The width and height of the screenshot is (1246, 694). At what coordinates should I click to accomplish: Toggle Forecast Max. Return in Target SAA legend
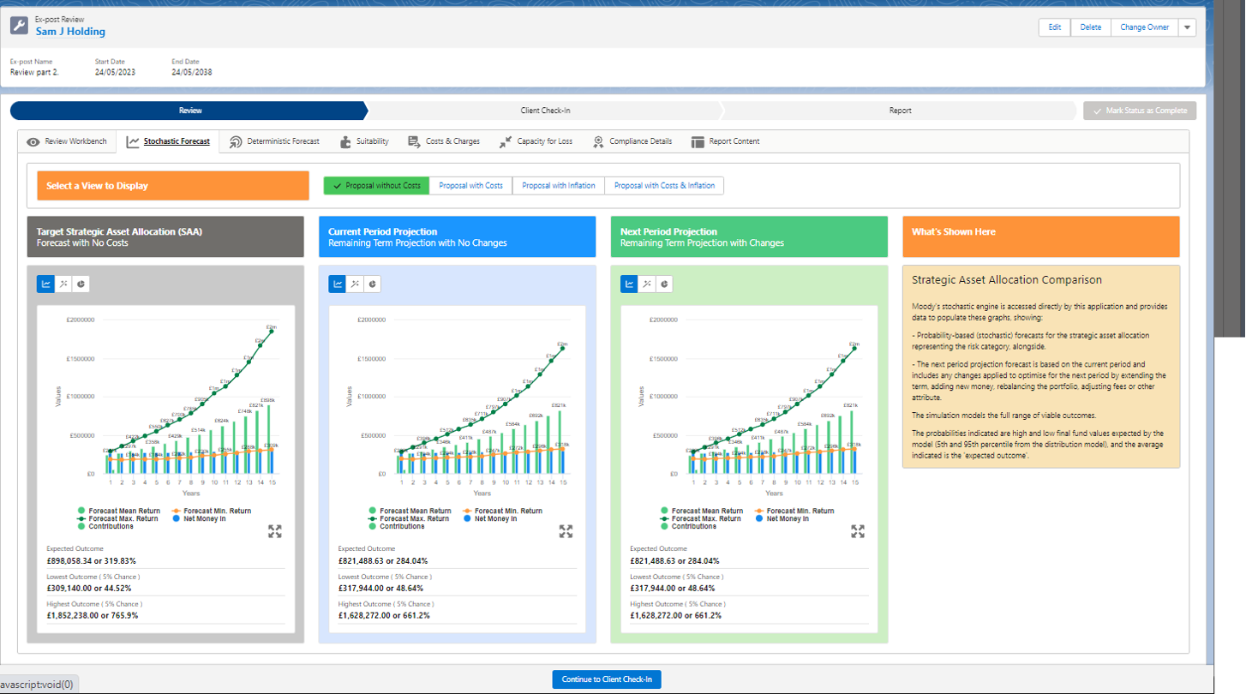(x=117, y=518)
